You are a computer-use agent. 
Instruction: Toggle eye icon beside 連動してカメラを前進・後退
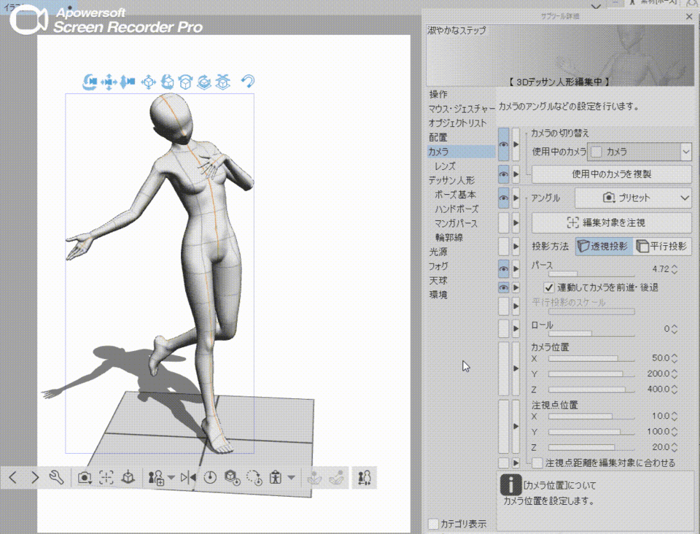click(504, 287)
